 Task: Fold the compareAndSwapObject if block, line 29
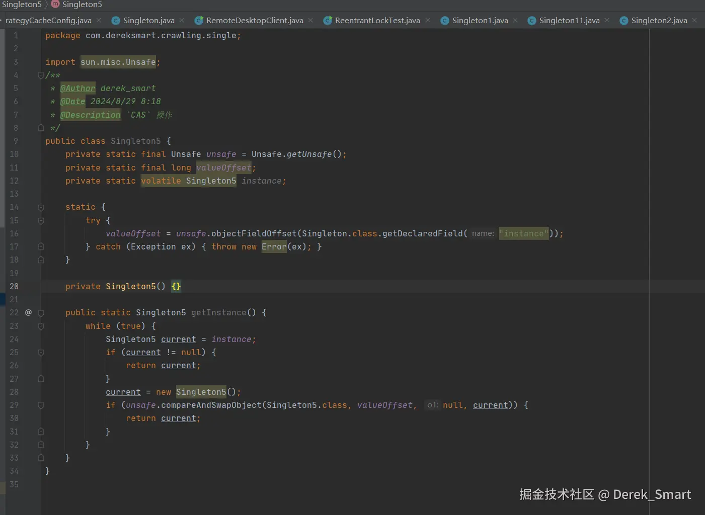tap(41, 405)
